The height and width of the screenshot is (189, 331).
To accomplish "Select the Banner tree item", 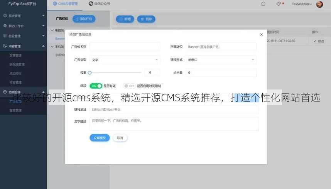I will (60, 39).
